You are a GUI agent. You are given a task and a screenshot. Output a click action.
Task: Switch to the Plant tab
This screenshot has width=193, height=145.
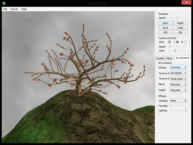[169, 58]
